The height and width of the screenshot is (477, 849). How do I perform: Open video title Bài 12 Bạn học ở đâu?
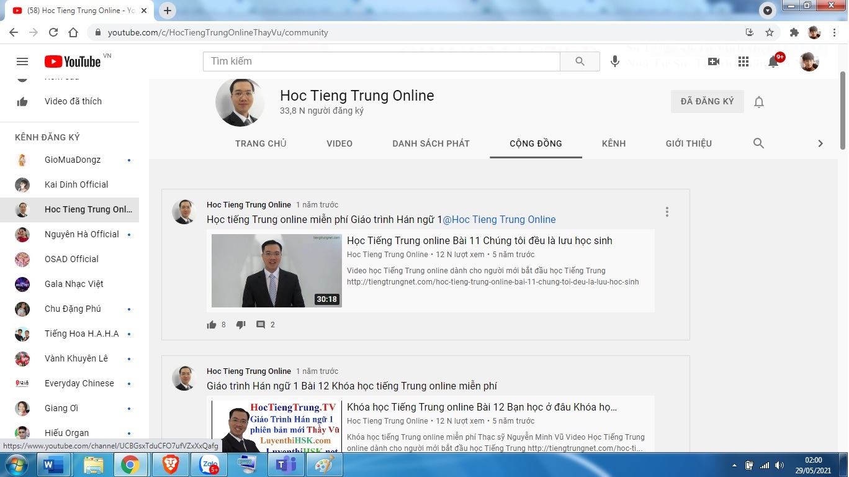pyautogui.click(x=482, y=407)
